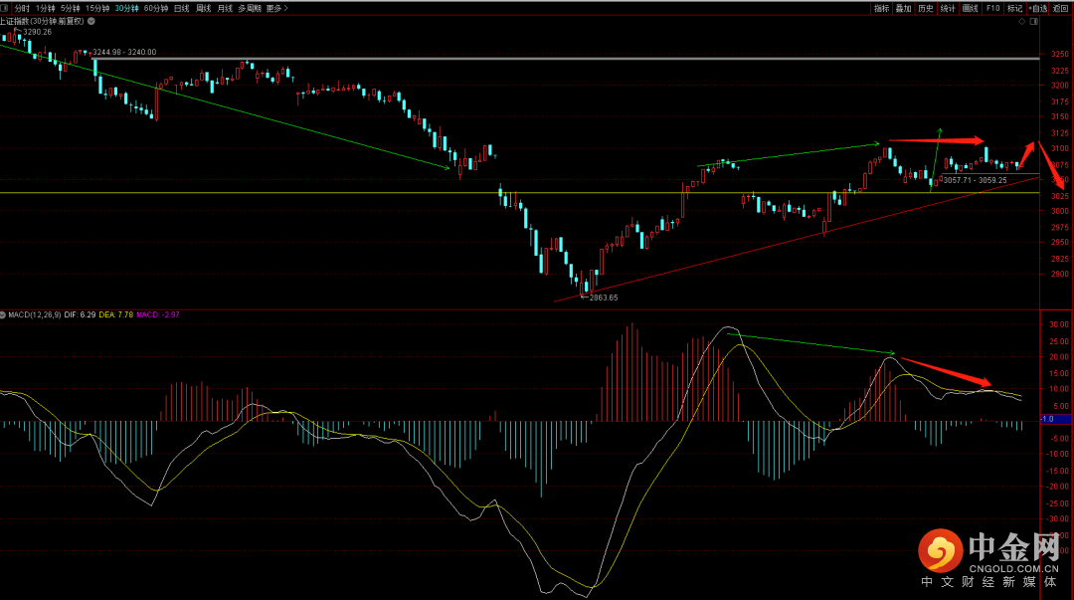Click the 叠加 overlay button
Image resolution: width=1074 pixels, height=600 pixels.
coord(903,8)
